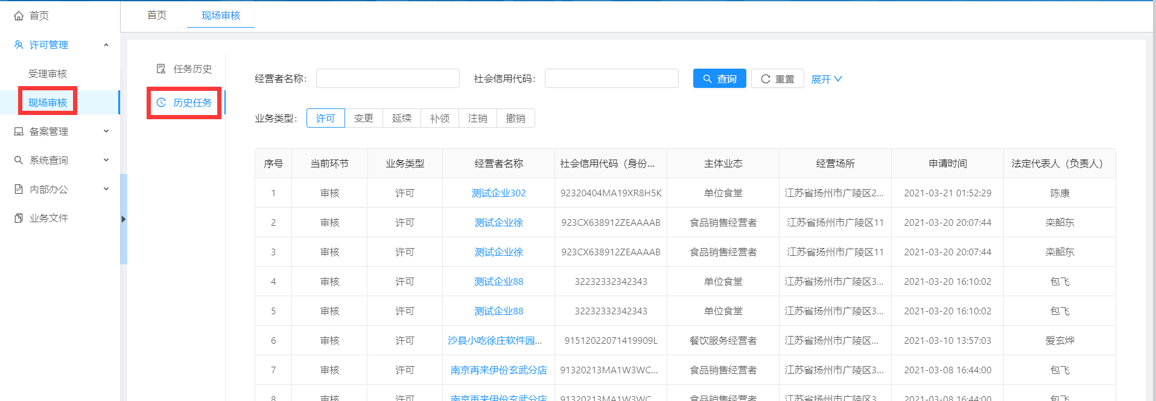The height and width of the screenshot is (401, 1156).
Task: Click the home icon in the sidebar
Action: click(x=19, y=16)
